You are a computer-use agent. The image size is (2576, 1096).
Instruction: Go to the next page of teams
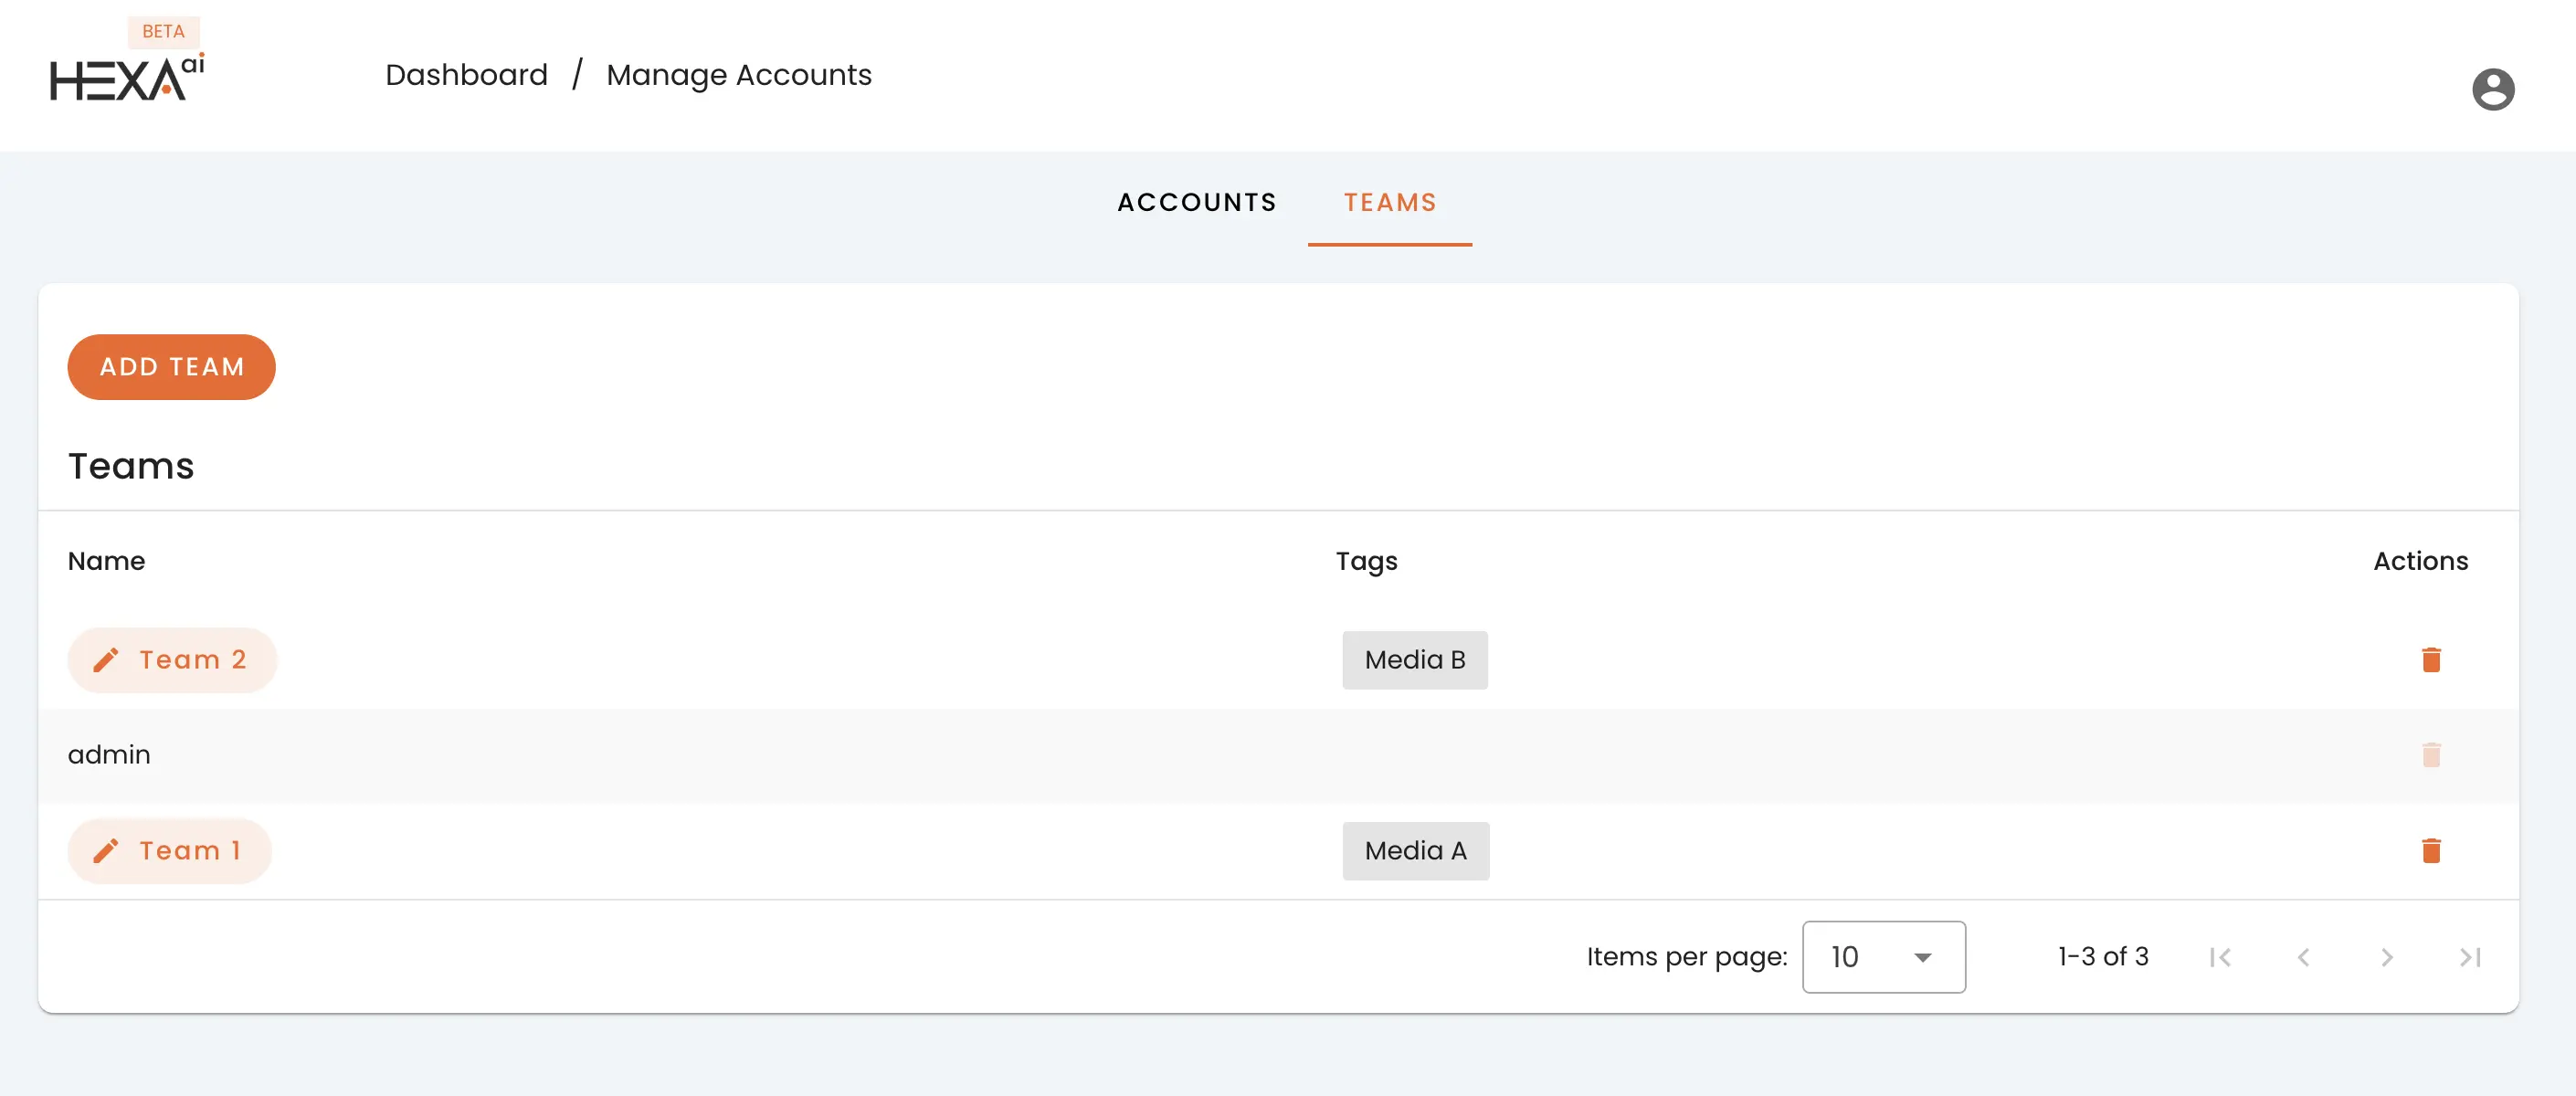[2387, 957]
